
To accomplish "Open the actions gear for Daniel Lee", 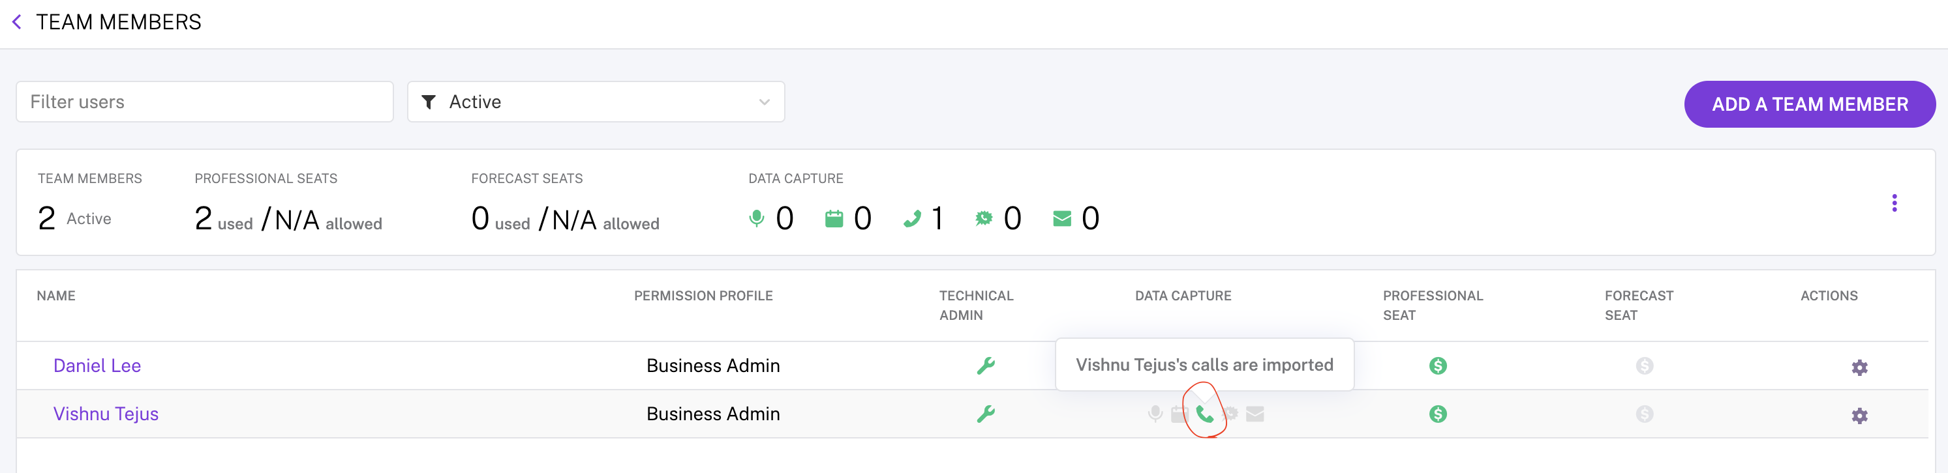I will 1859,367.
